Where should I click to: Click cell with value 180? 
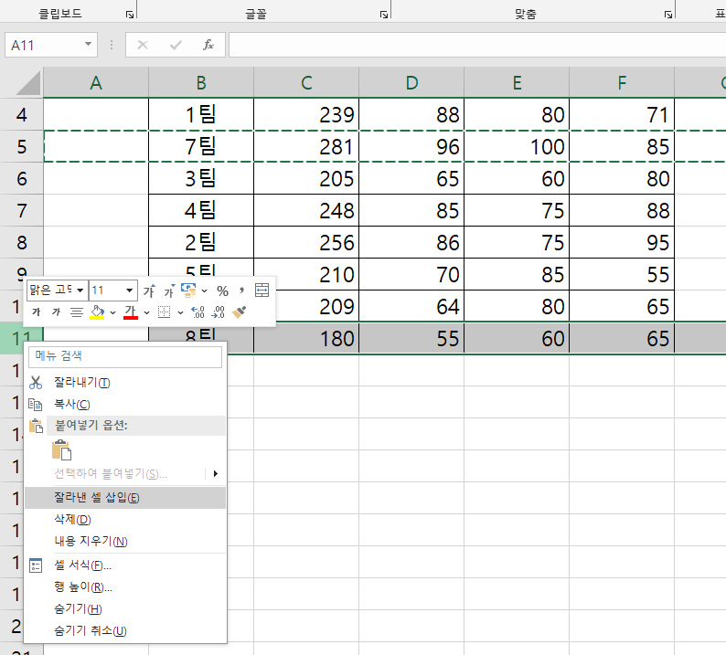click(x=306, y=338)
